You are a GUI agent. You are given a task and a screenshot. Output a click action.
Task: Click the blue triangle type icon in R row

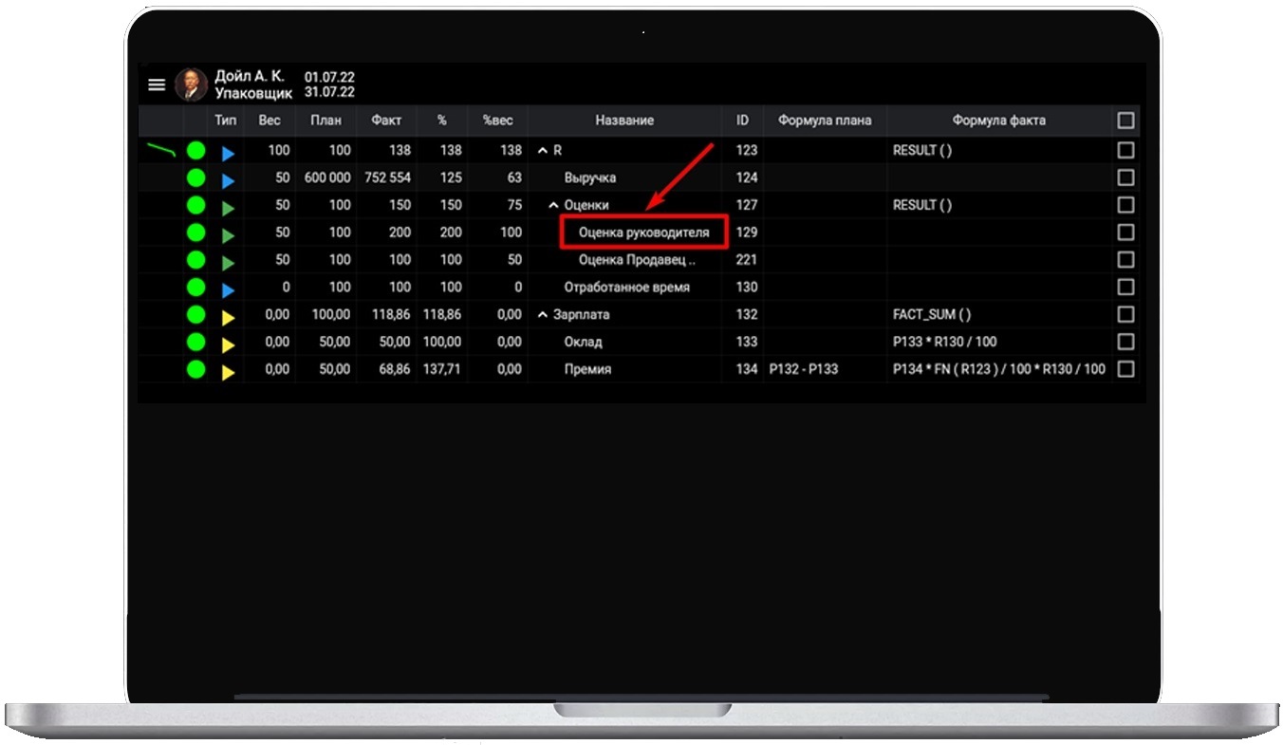pyautogui.click(x=227, y=152)
